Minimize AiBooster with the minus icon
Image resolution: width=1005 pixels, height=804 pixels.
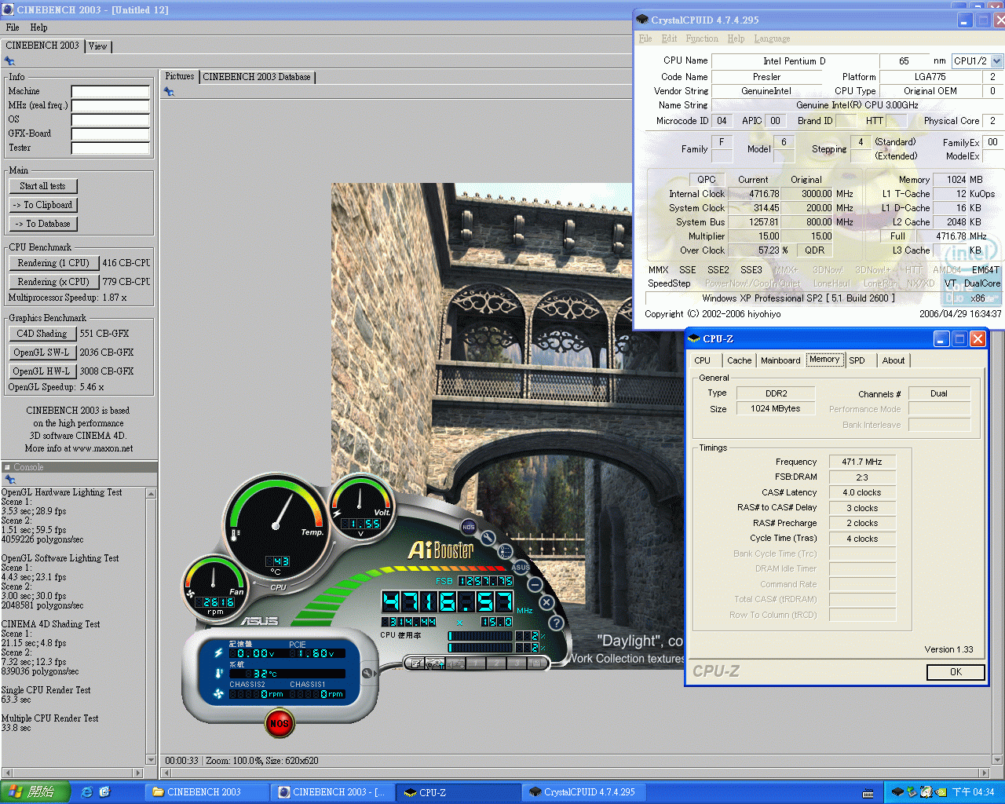(x=535, y=585)
